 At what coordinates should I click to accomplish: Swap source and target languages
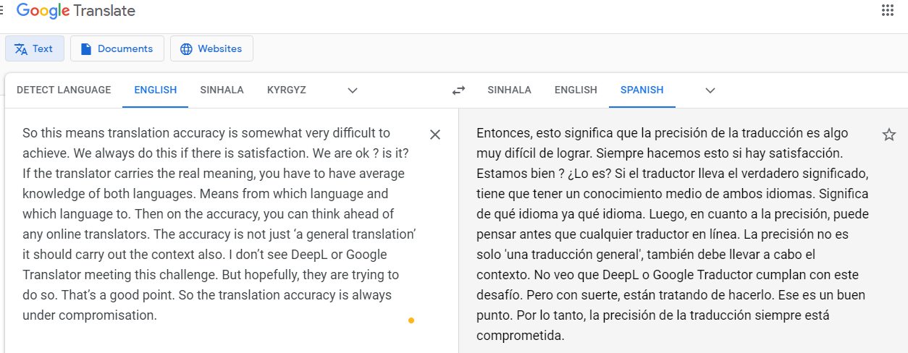click(458, 90)
